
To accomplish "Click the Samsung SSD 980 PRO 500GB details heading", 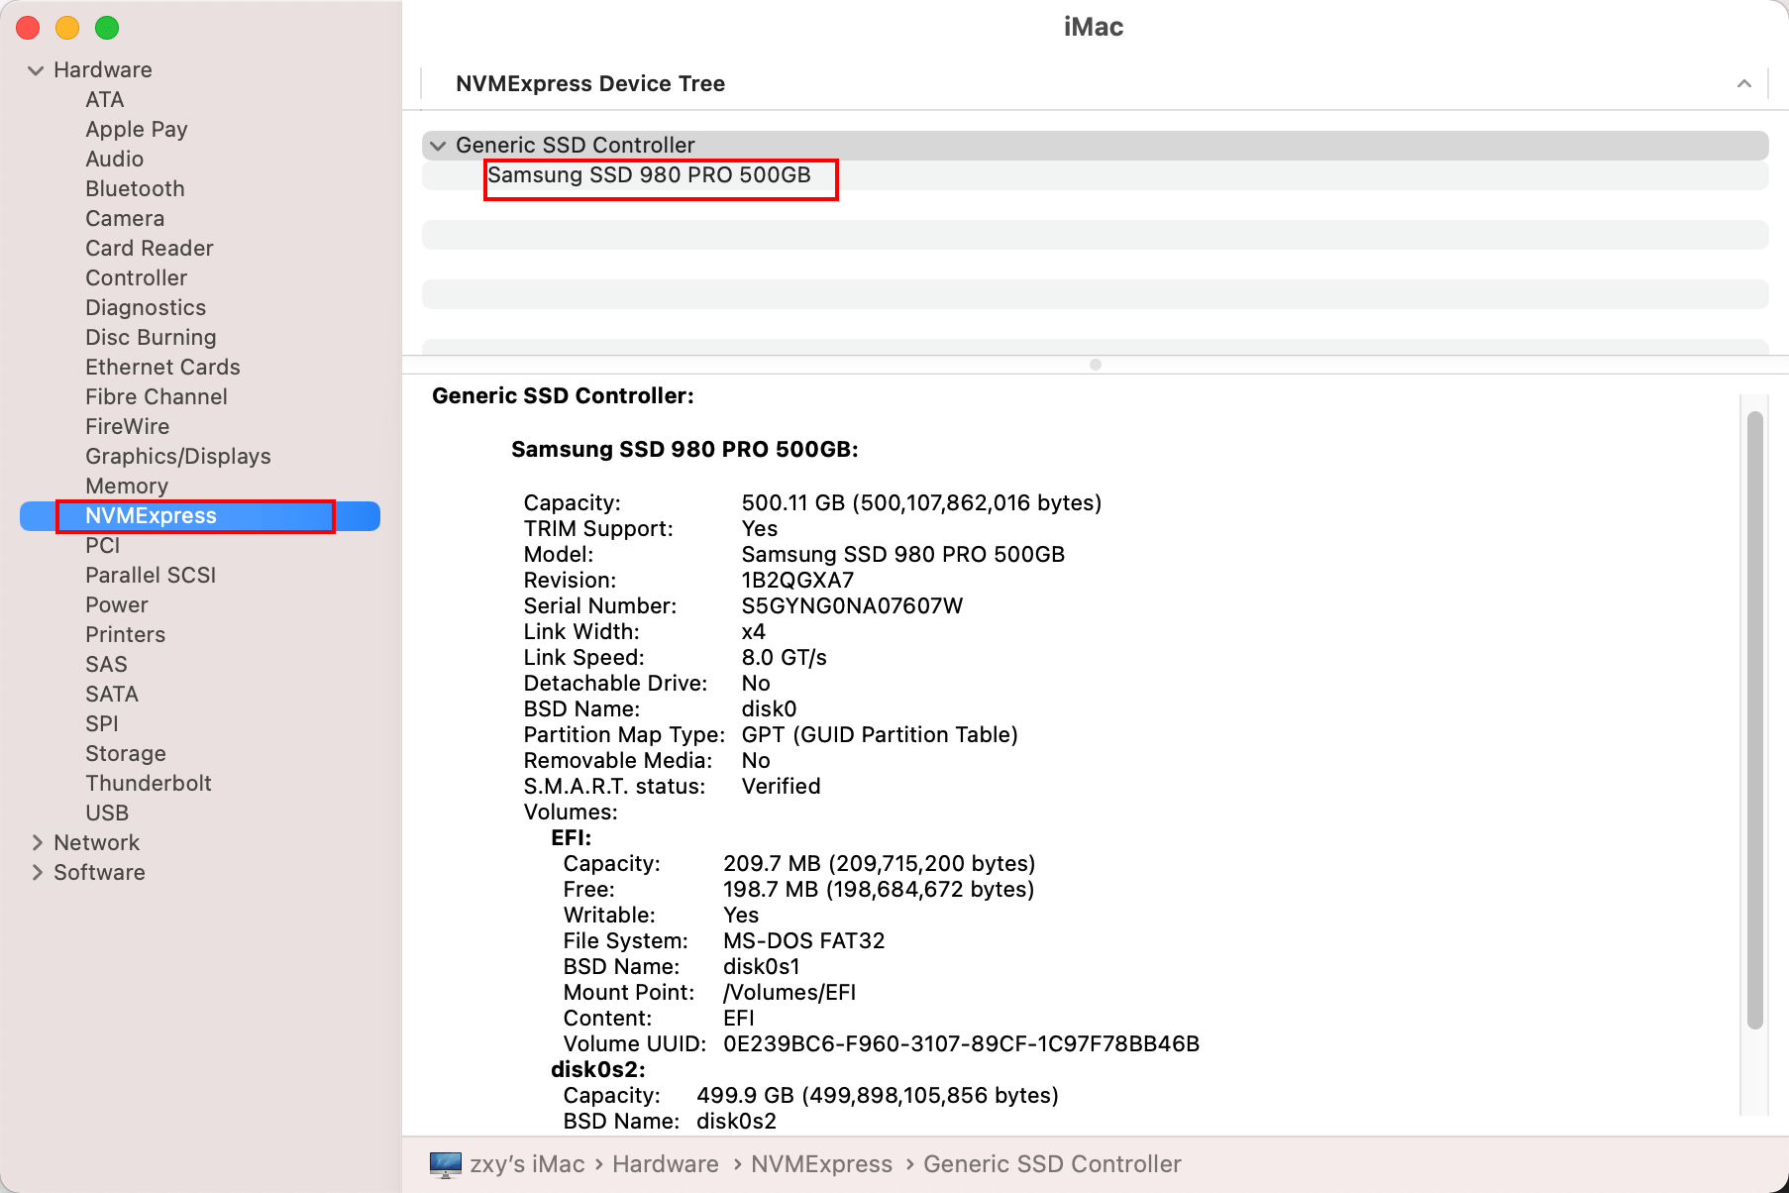I will [684, 449].
